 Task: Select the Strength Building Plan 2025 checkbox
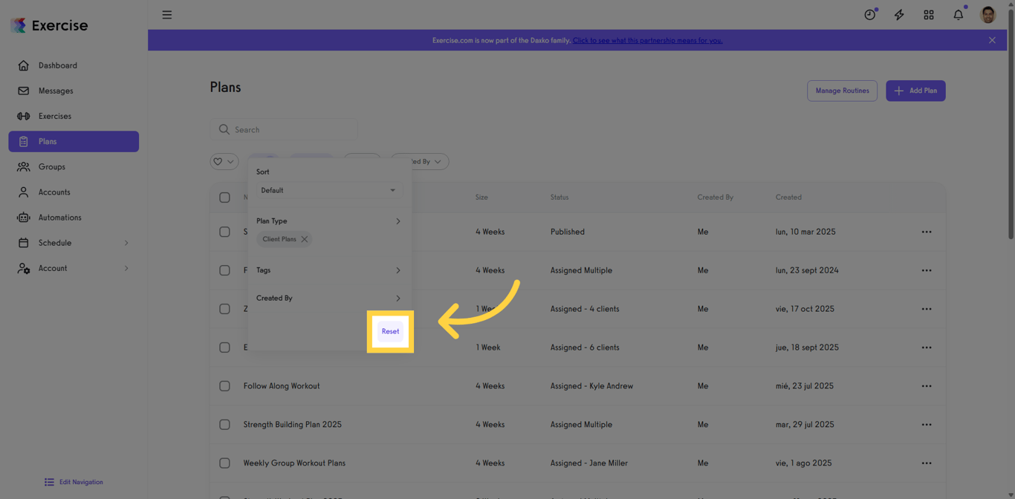pyautogui.click(x=225, y=424)
